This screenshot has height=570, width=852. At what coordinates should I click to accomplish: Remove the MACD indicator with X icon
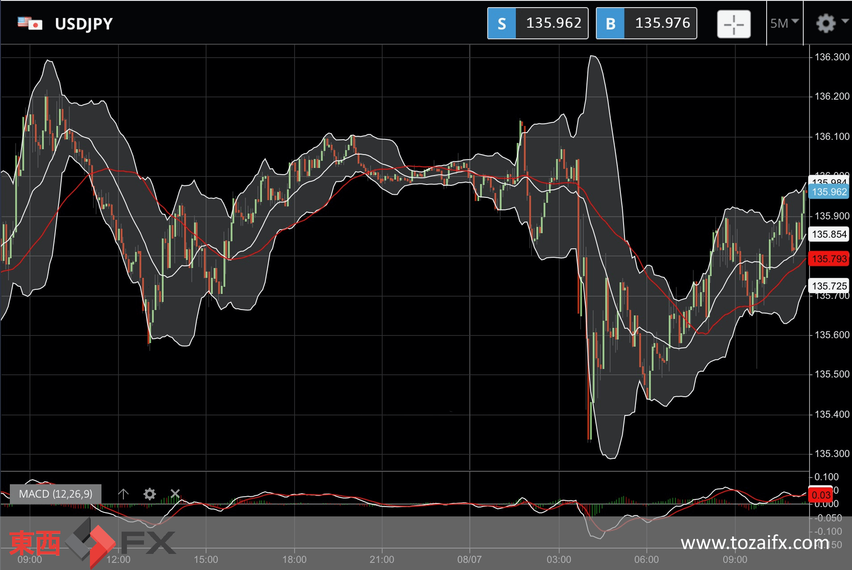point(175,494)
